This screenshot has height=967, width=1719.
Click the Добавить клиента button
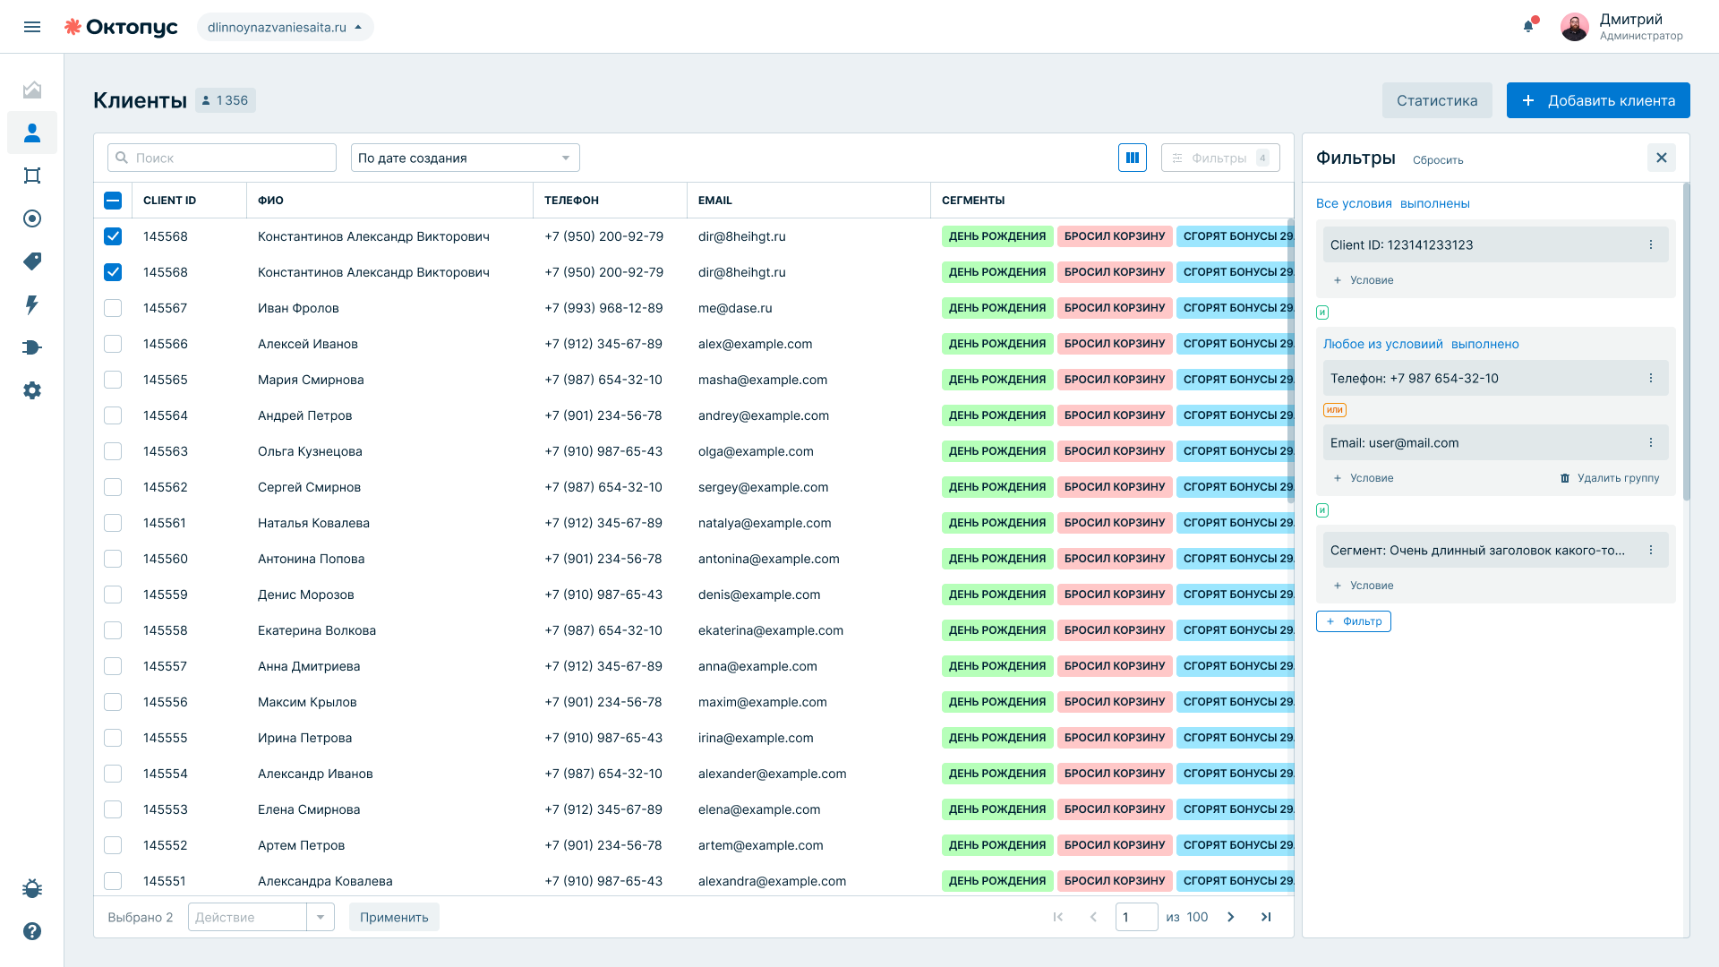(x=1598, y=100)
